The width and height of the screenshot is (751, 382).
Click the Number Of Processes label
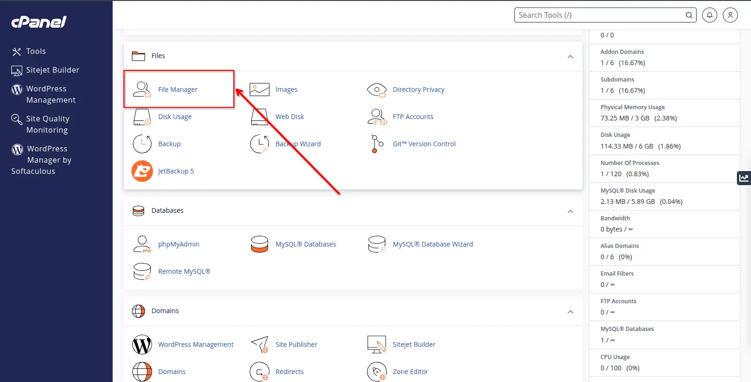[x=630, y=163]
